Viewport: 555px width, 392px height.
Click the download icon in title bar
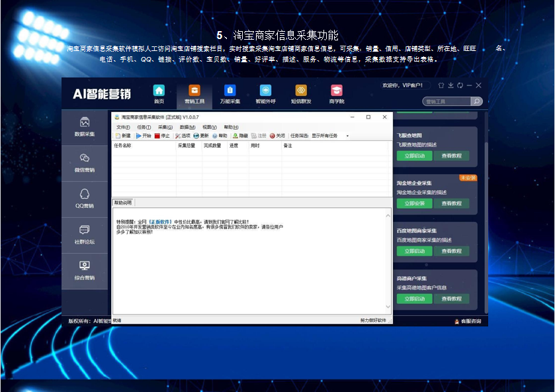pos(450,85)
